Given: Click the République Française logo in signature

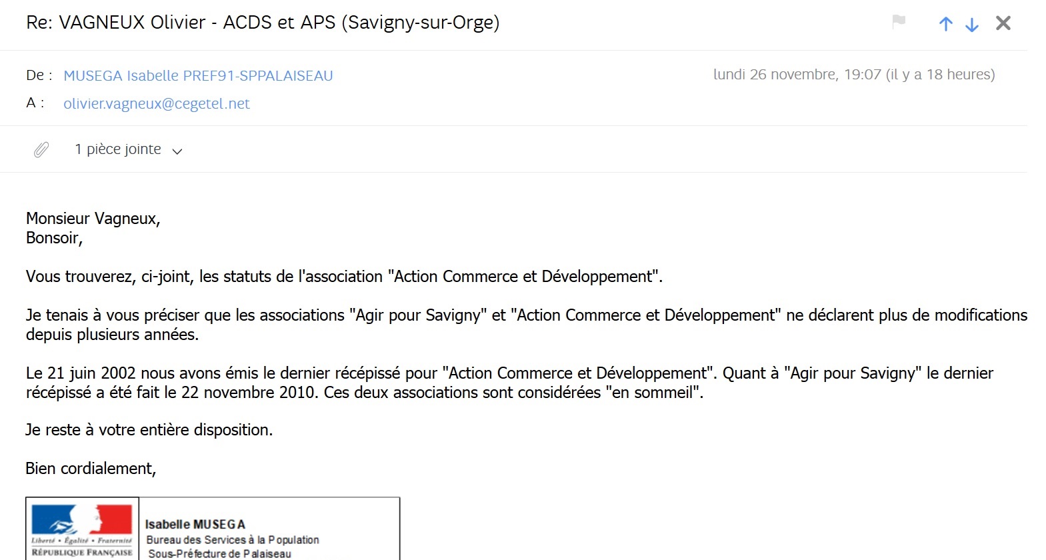Looking at the screenshot, I should (x=82, y=529).
